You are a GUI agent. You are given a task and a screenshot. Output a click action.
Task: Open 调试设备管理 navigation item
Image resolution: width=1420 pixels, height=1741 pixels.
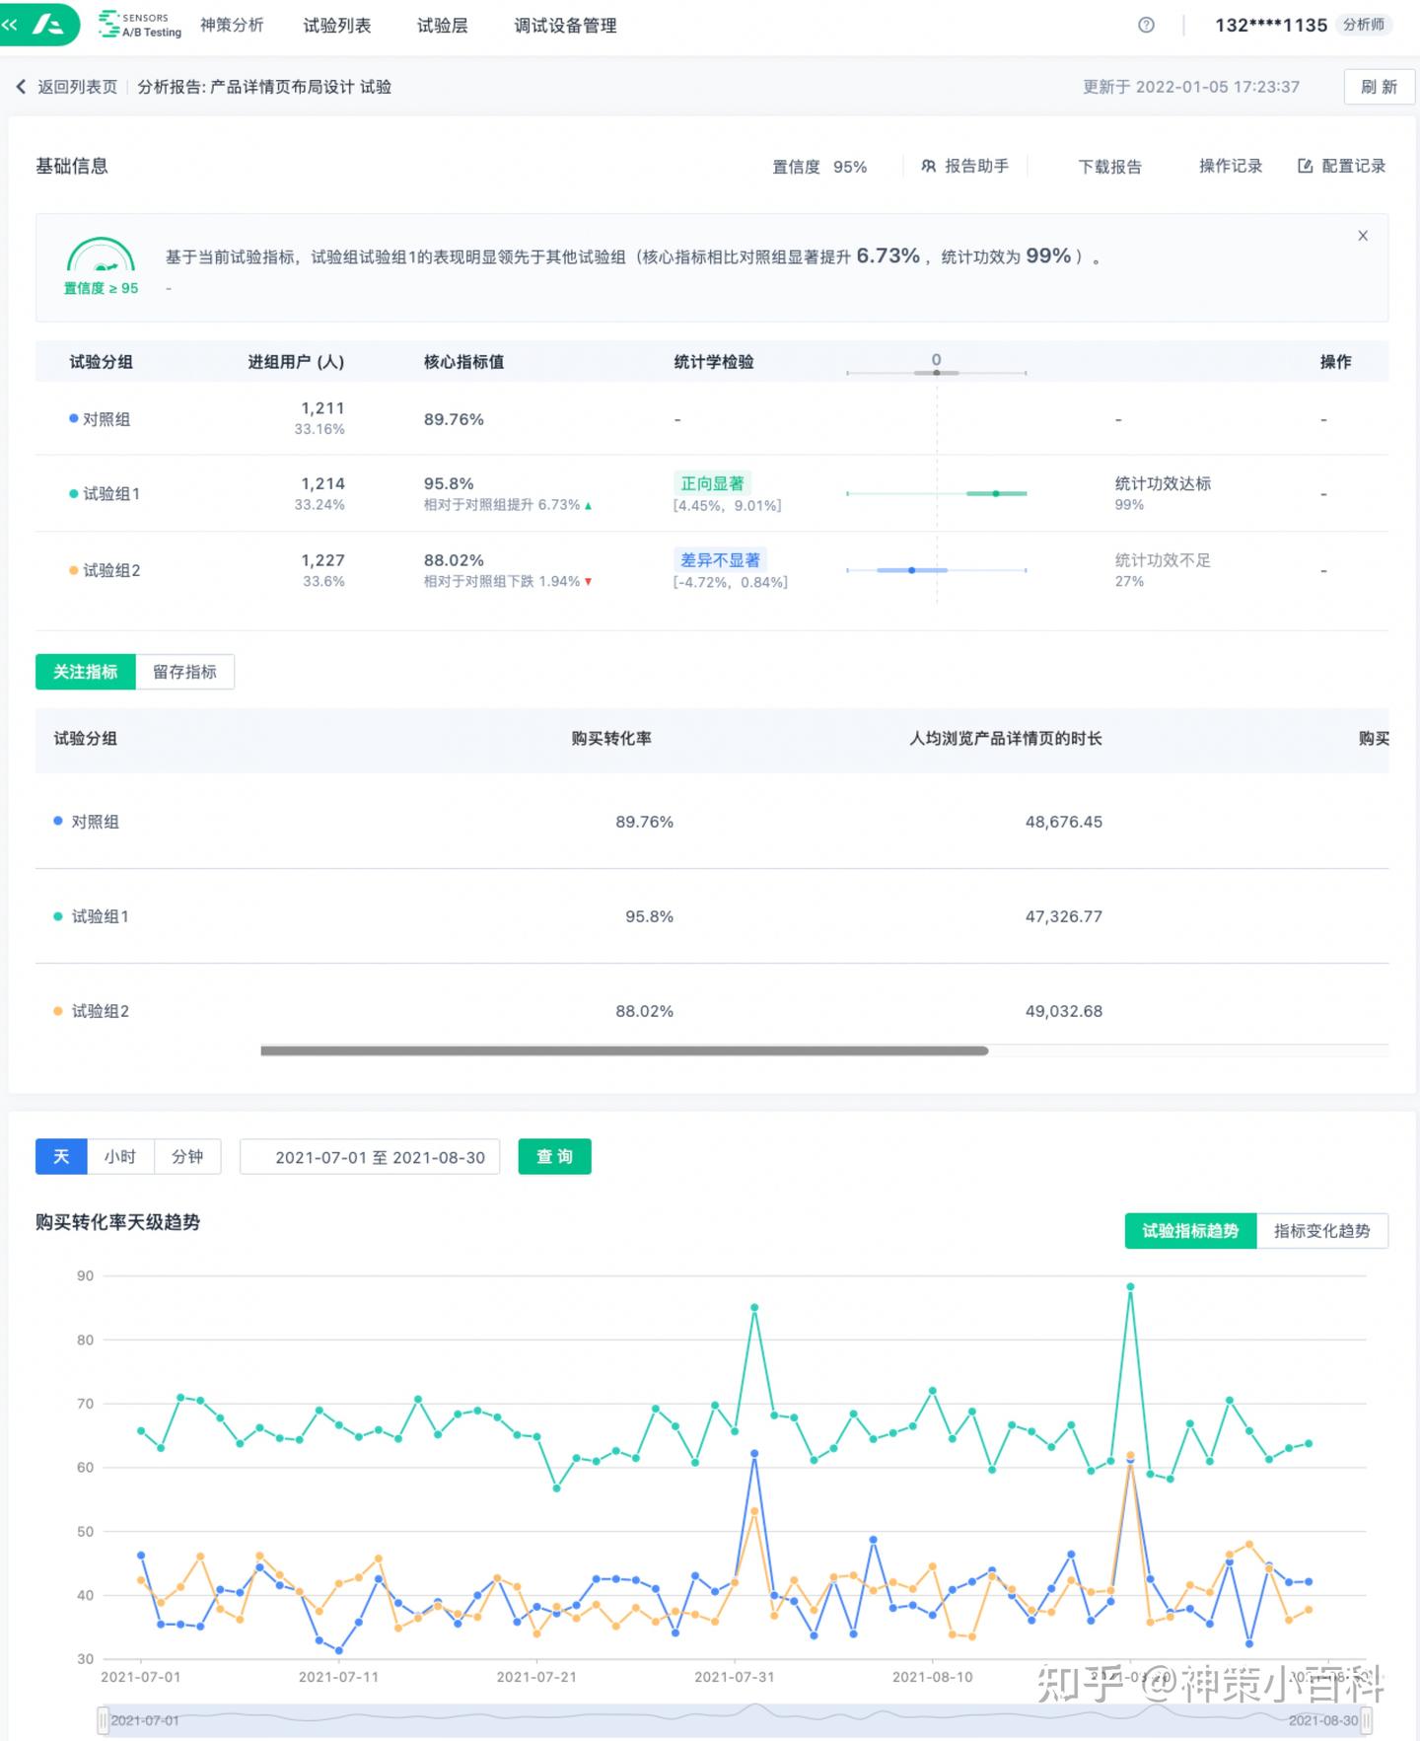pos(565,26)
